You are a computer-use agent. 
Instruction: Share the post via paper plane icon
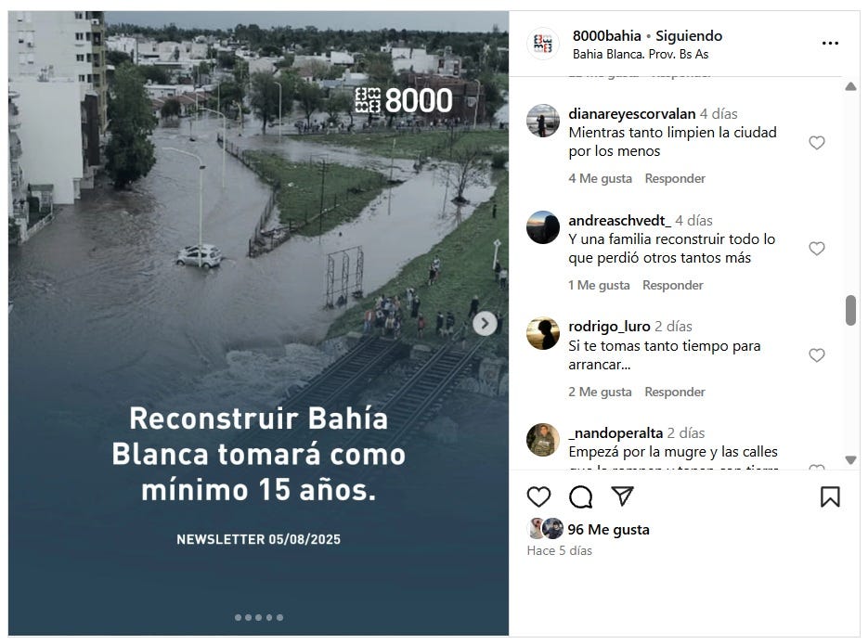click(x=622, y=496)
